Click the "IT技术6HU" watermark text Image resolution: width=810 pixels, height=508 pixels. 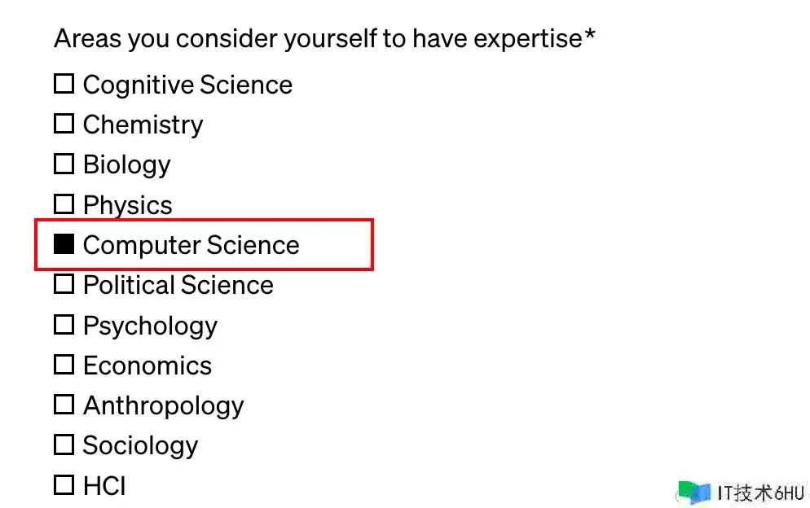(x=761, y=493)
